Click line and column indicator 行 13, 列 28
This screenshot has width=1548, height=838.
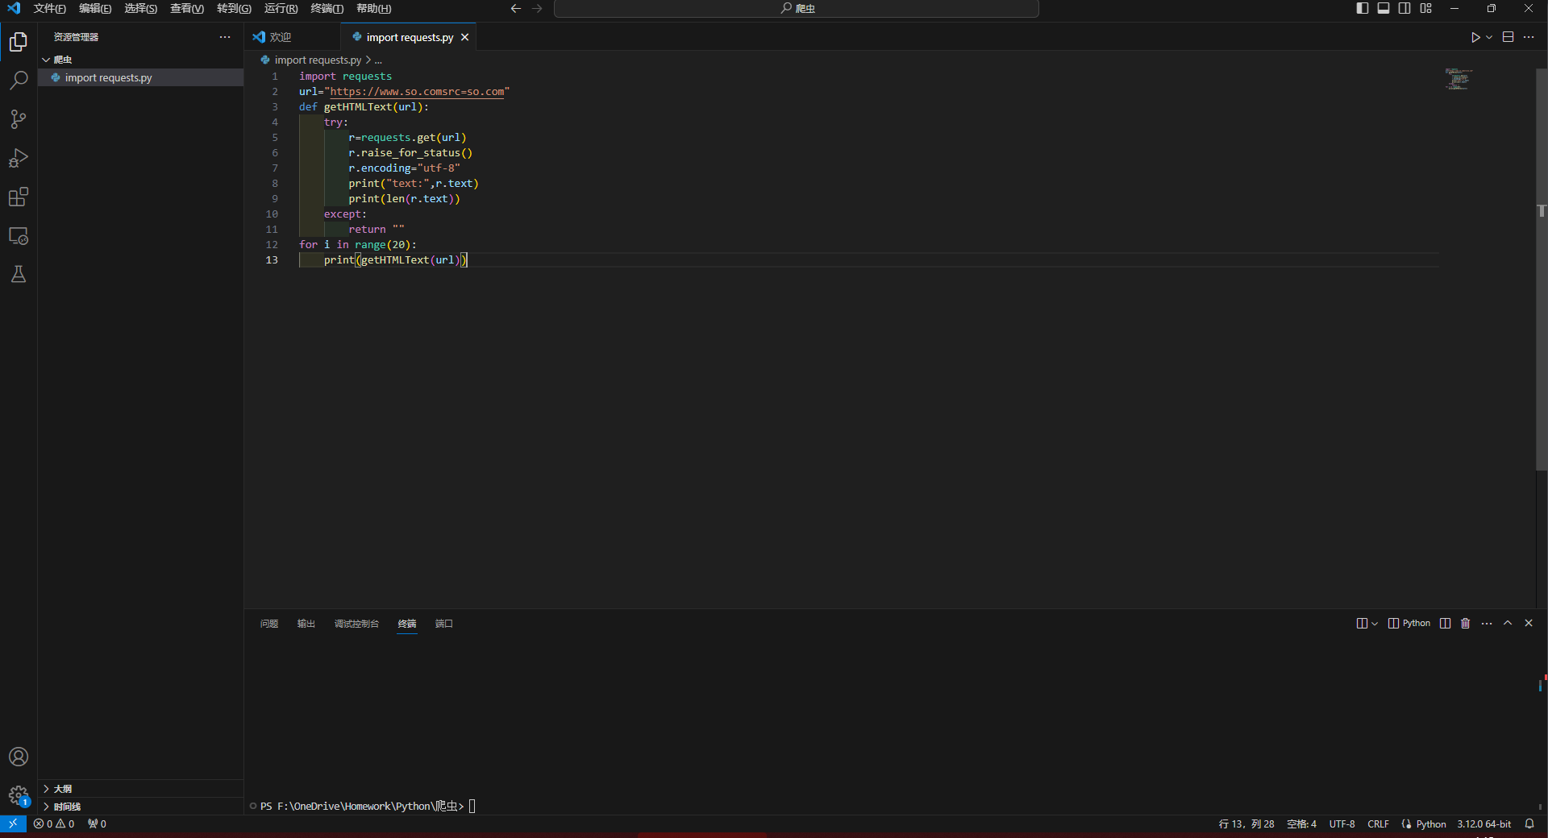click(x=1246, y=823)
